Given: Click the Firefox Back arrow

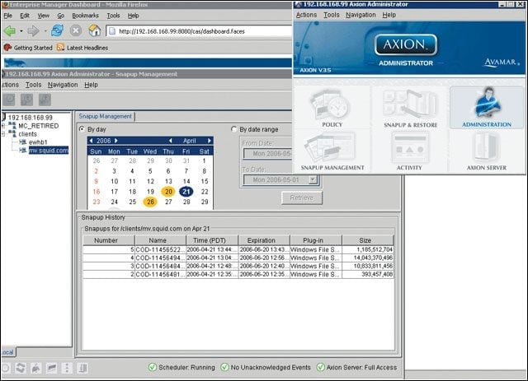Looking at the screenshot, I should click(x=10, y=31).
